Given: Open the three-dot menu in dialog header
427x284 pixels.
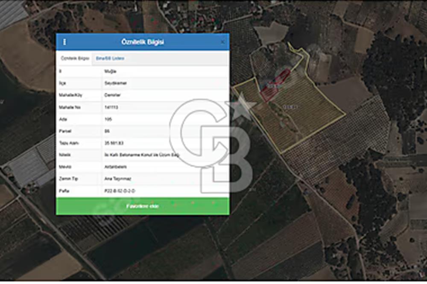Looking at the screenshot, I should (x=64, y=42).
